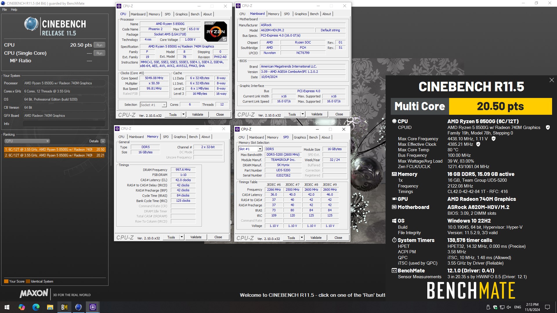Open Tools dropdown arrow in Mainboard window

click(x=303, y=114)
